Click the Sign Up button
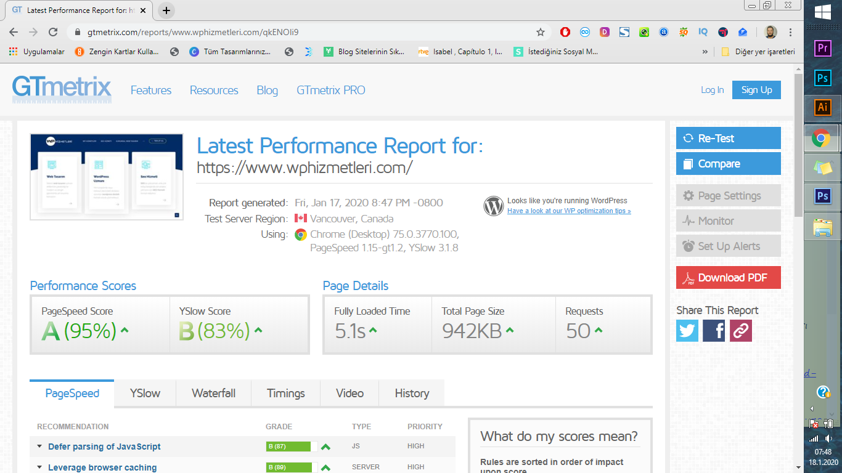Viewport: 842px width, 473px height. click(756, 90)
